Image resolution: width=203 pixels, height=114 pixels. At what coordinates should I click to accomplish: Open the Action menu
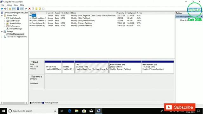(x=9, y=5)
